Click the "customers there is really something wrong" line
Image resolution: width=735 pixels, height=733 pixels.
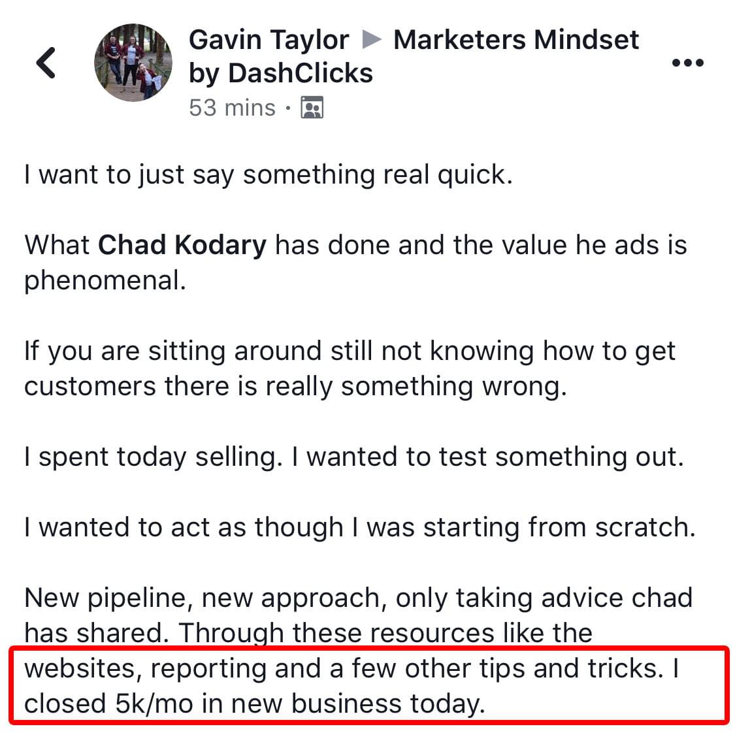295,387
